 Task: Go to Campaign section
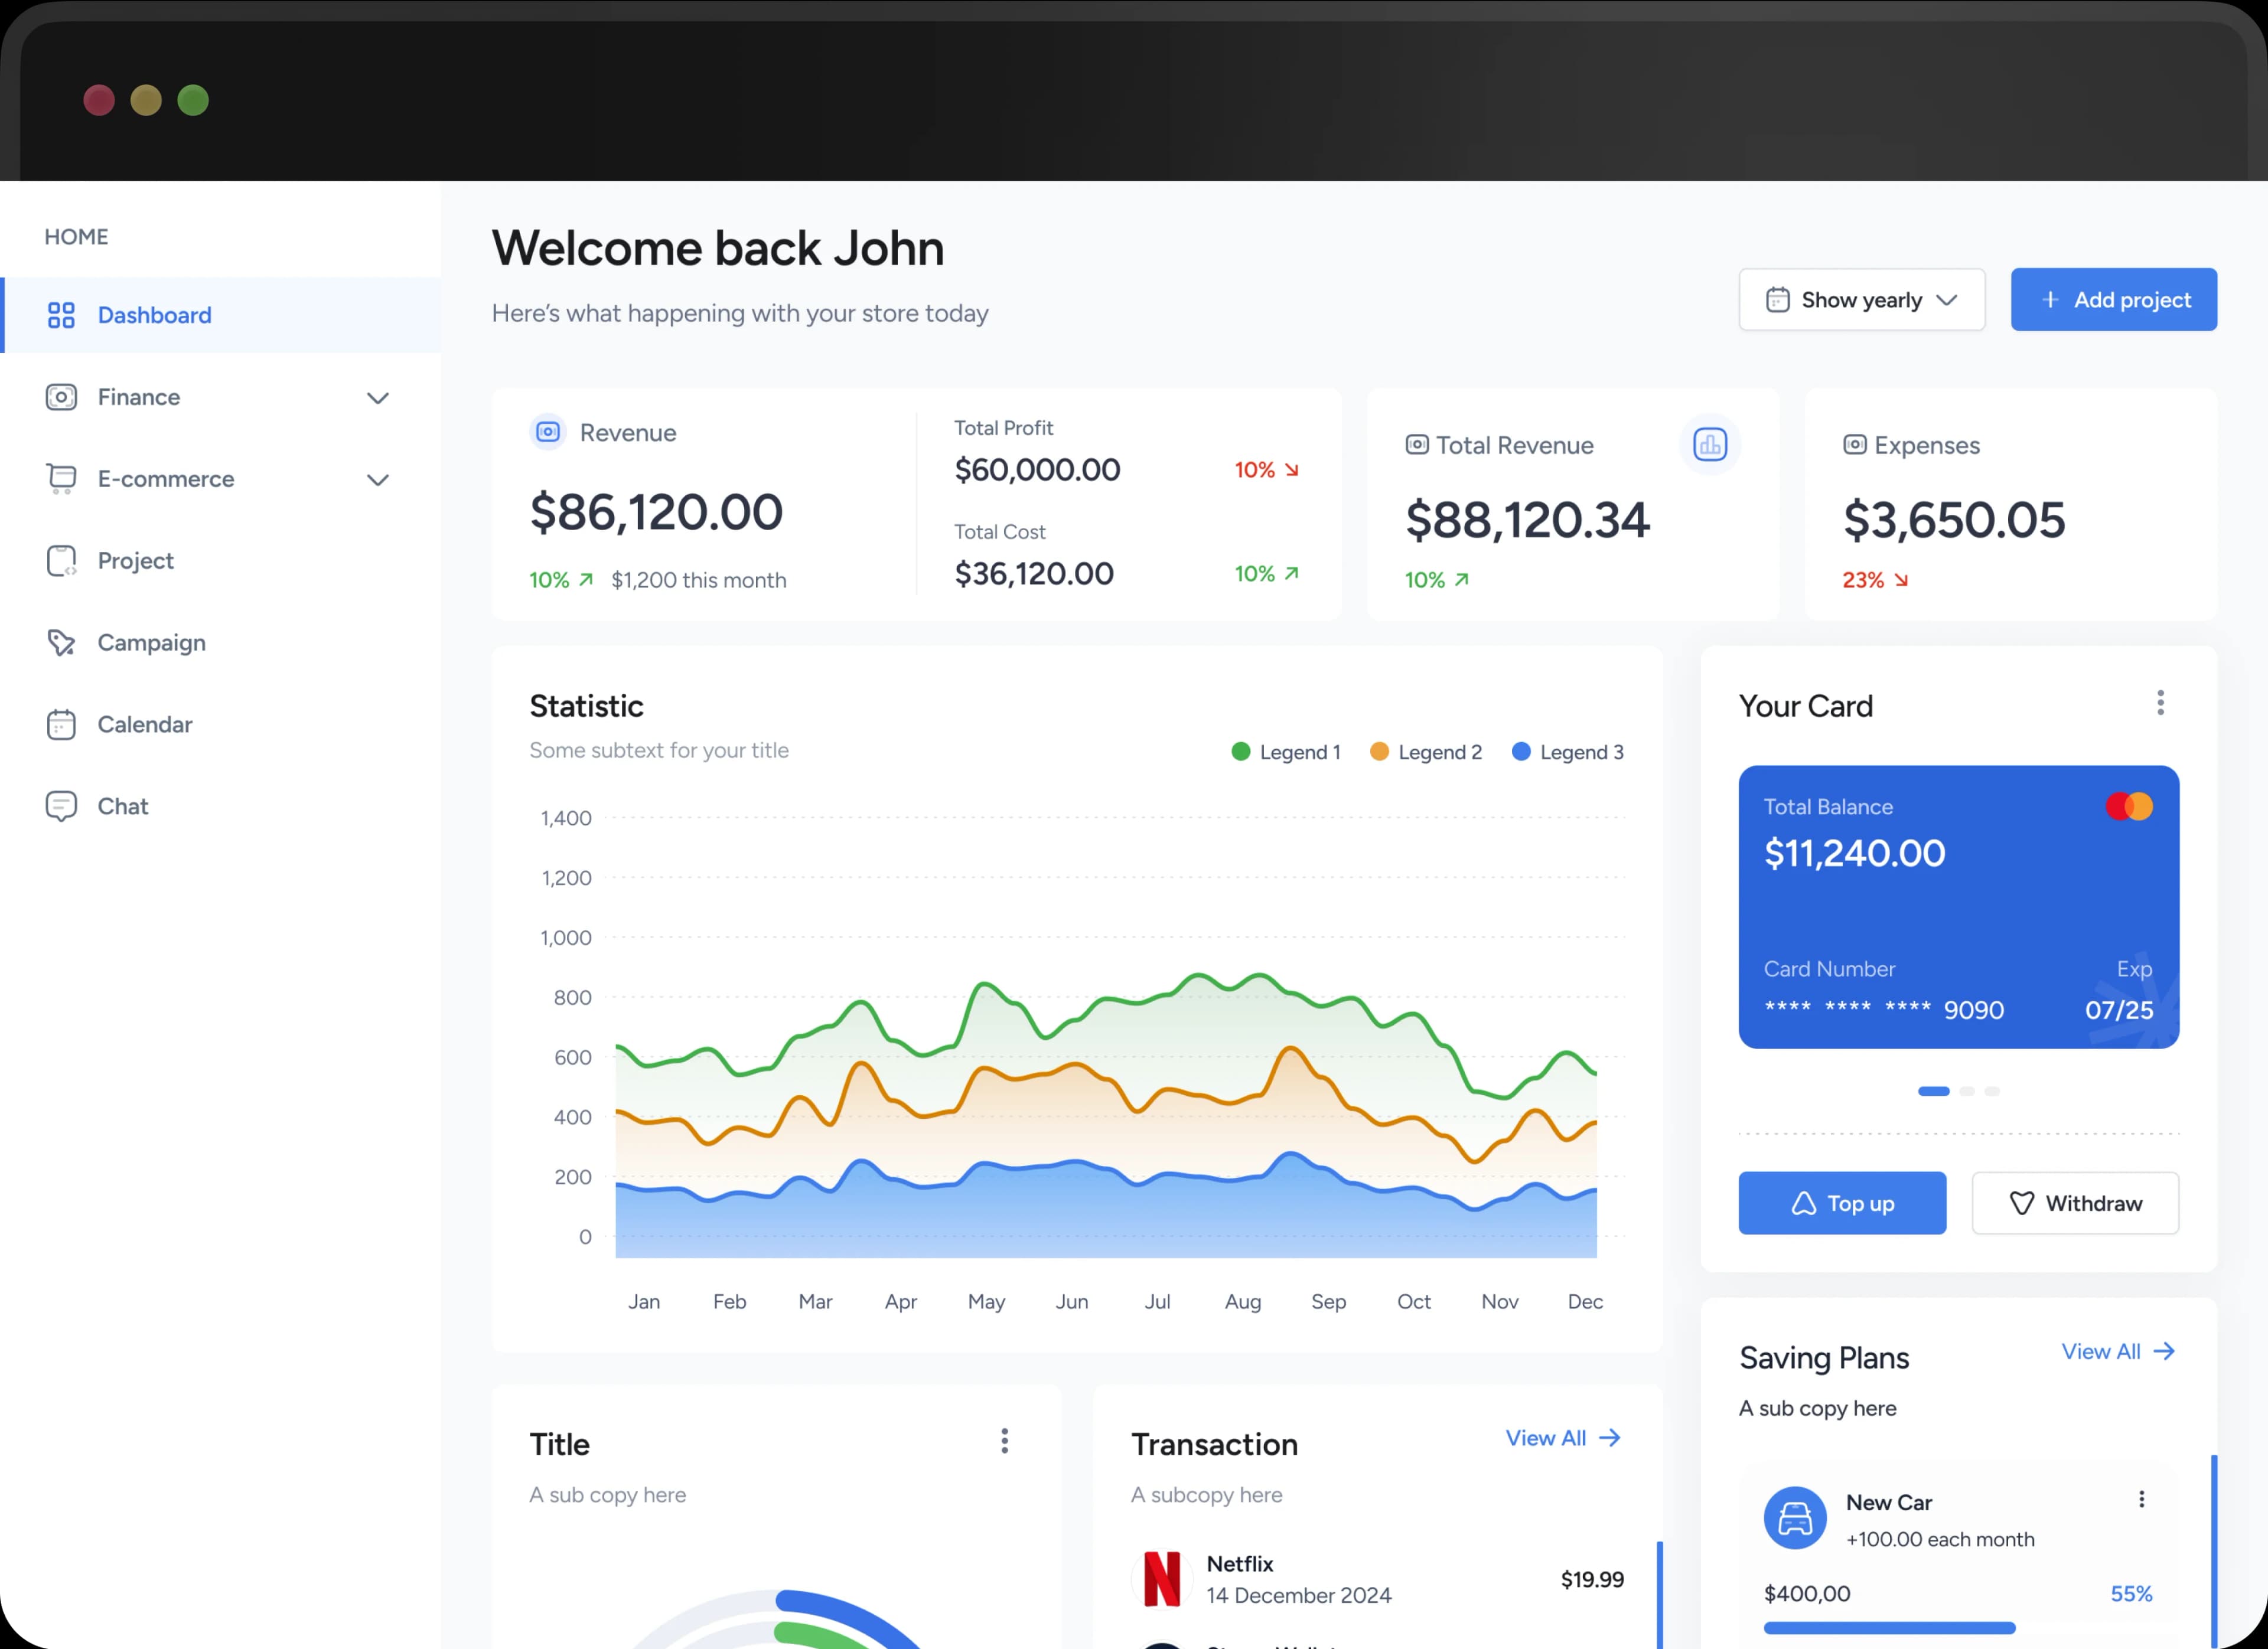(x=220, y=642)
